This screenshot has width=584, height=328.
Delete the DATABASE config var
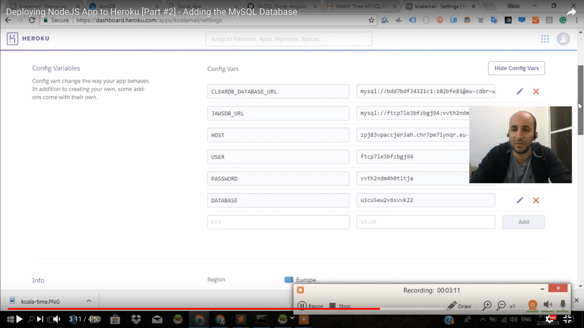536,200
